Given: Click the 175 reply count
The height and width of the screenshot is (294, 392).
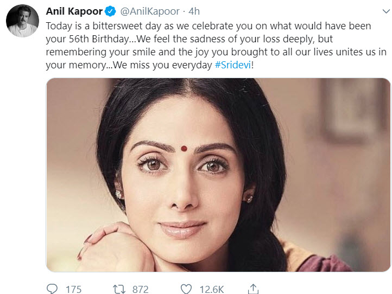Looking at the screenshot, I should [73, 289].
